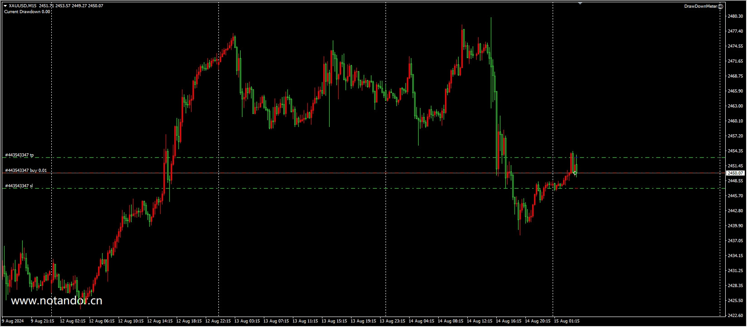Screen dimensions: 747x327
Task: Select the #443543347 sl stop-loss label
Action: click(x=19, y=186)
